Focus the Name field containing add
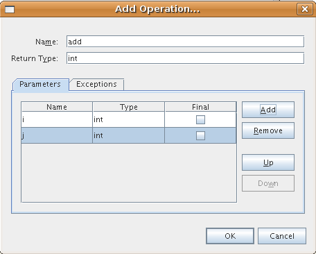316x254 pixels. pyautogui.click(x=185, y=42)
